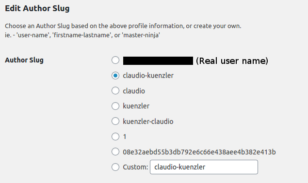Screen dimensions: 308x183
Task: Click the 'Edit Author Slug' heading
Action: click(x=37, y=8)
